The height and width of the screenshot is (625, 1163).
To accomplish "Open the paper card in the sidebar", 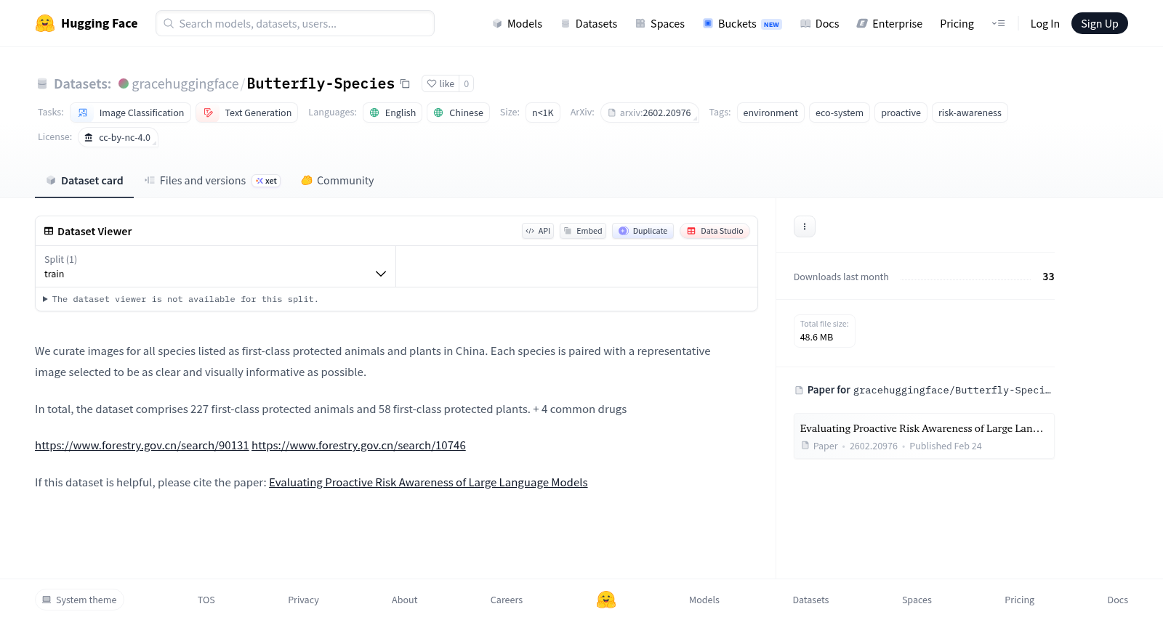I will point(924,436).
